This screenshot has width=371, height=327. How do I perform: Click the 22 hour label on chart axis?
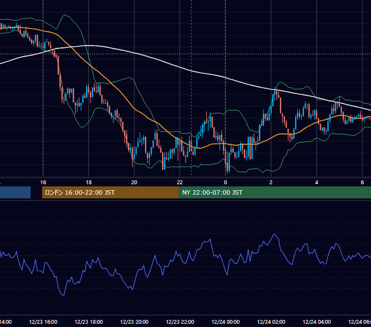click(180, 183)
